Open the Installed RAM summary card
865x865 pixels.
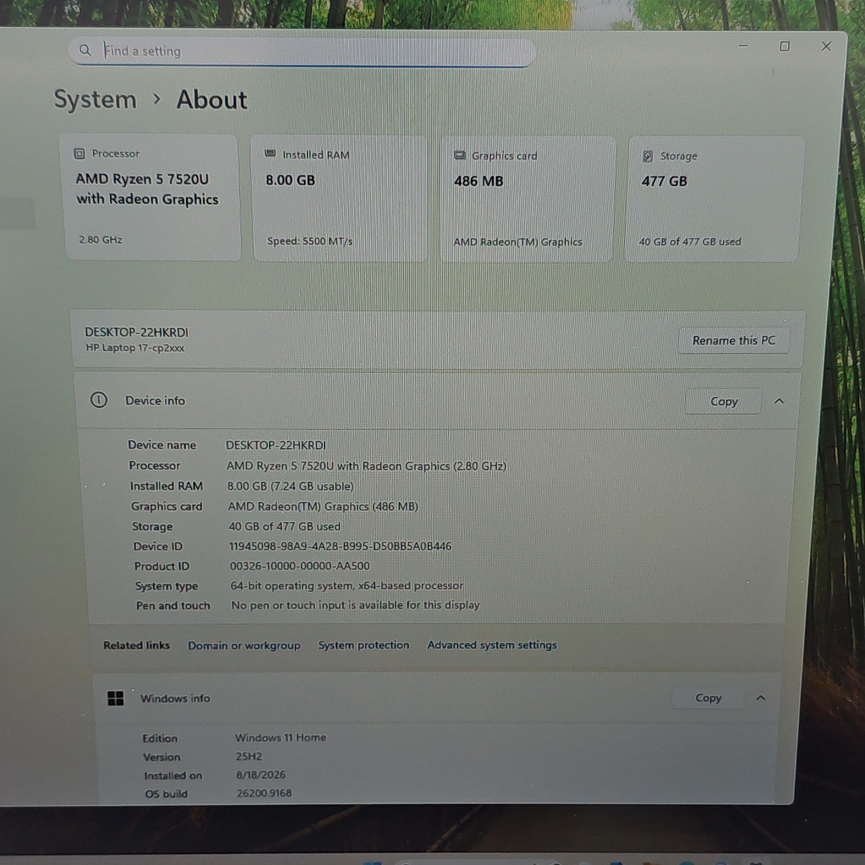pyautogui.click(x=340, y=198)
